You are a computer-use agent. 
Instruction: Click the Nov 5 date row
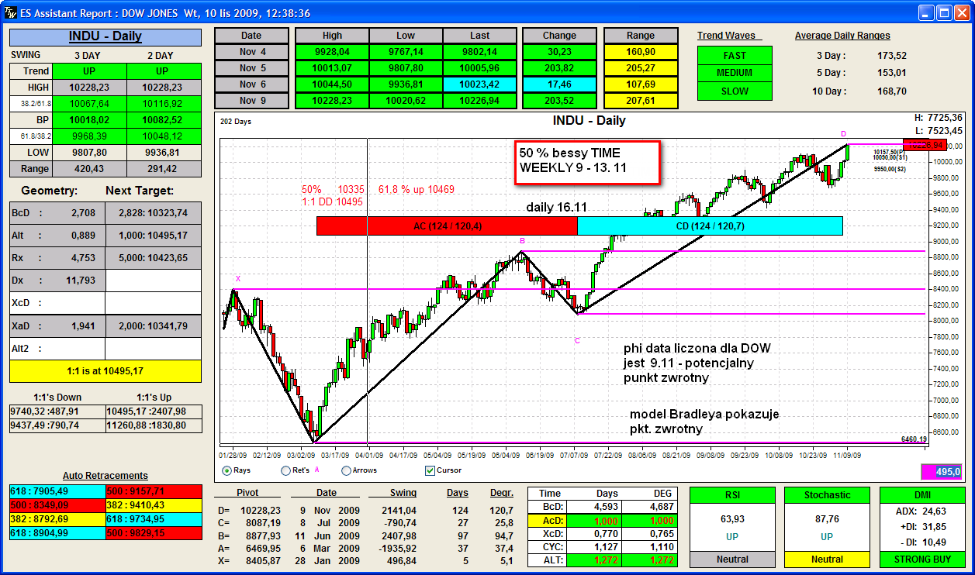[251, 68]
